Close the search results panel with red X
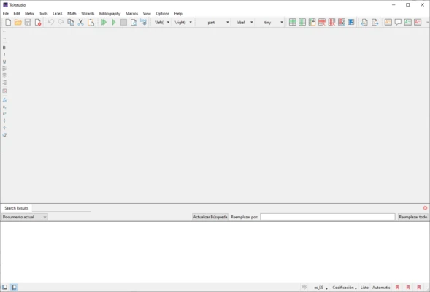This screenshot has height=292, width=430. (425, 208)
